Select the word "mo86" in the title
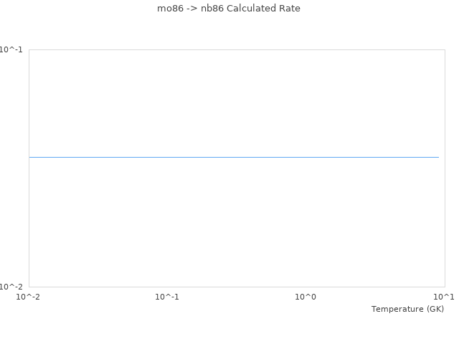 coord(170,9)
